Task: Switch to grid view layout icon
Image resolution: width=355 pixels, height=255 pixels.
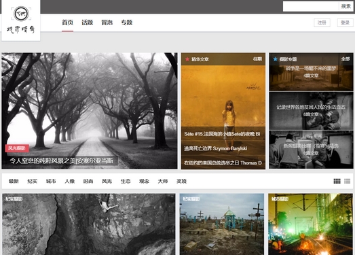Action: pos(337,181)
